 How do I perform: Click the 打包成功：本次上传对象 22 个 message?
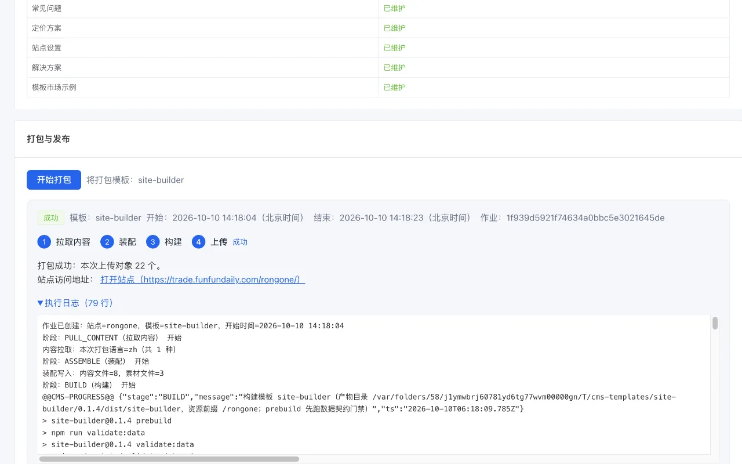click(100, 266)
